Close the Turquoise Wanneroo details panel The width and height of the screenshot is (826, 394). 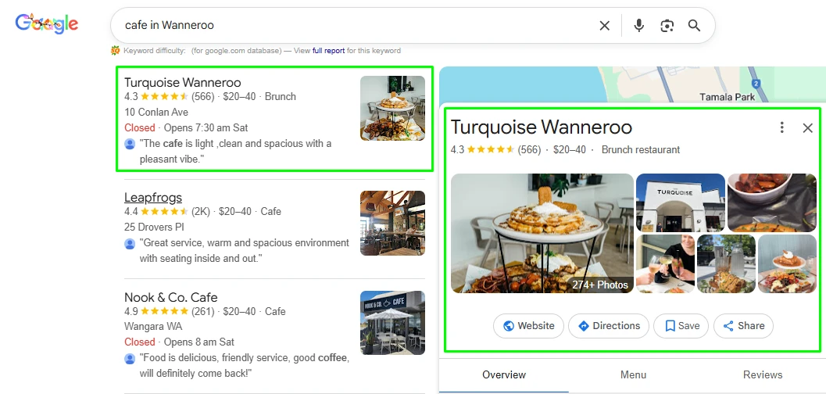[808, 127]
